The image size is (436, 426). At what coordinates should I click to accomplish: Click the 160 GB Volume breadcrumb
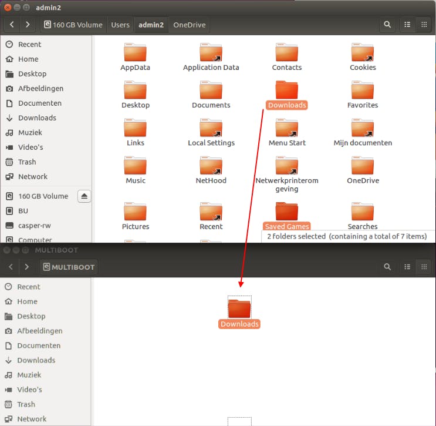click(73, 25)
